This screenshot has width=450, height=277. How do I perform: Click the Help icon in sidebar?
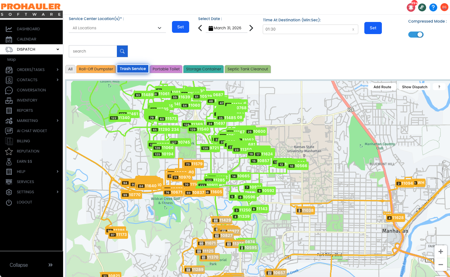[x=9, y=172]
